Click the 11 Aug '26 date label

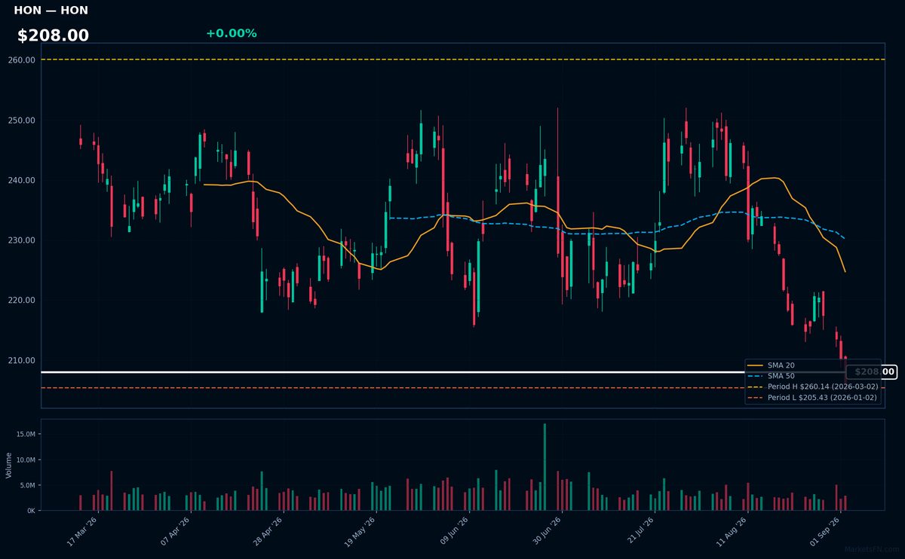click(x=733, y=531)
